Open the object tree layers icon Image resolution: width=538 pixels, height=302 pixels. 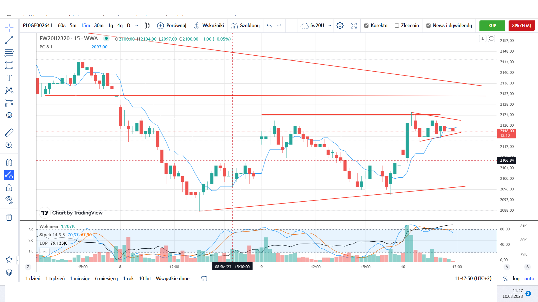(9, 272)
